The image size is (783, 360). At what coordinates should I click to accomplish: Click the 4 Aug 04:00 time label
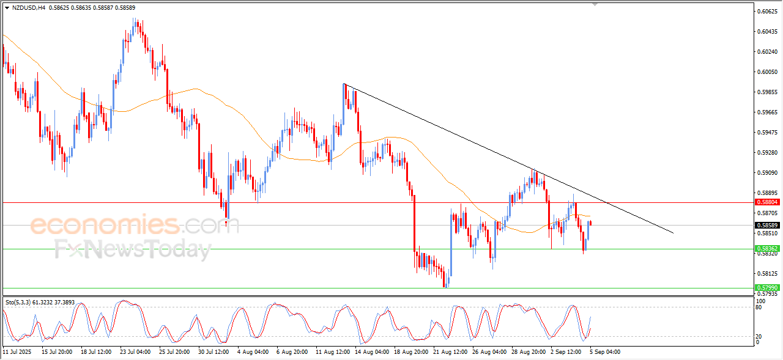(x=253, y=352)
